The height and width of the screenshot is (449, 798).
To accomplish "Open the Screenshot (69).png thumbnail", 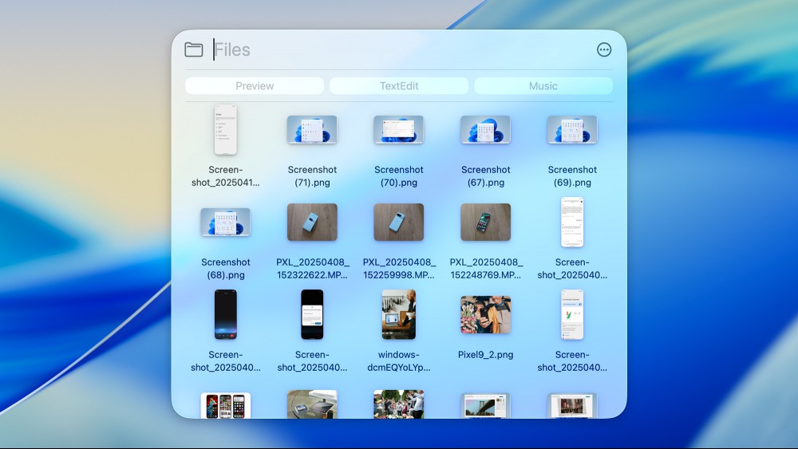I will click(x=572, y=130).
